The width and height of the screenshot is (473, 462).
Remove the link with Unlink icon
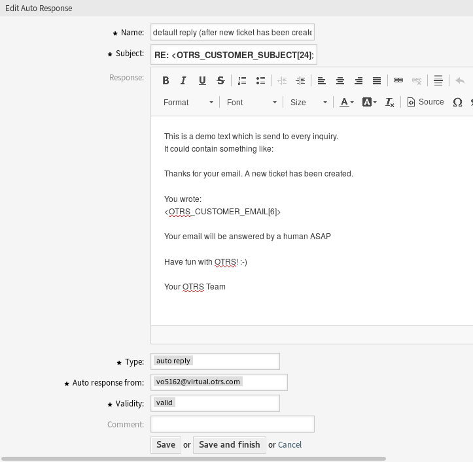click(x=417, y=80)
